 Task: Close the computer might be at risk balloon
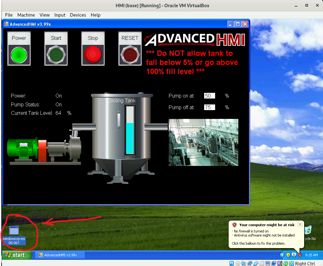click(x=300, y=224)
